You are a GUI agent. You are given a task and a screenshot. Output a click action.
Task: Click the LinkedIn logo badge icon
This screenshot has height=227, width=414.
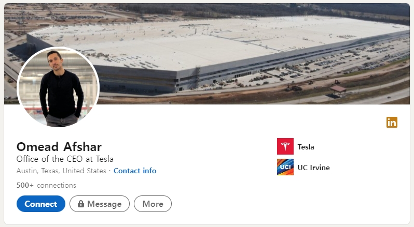392,123
